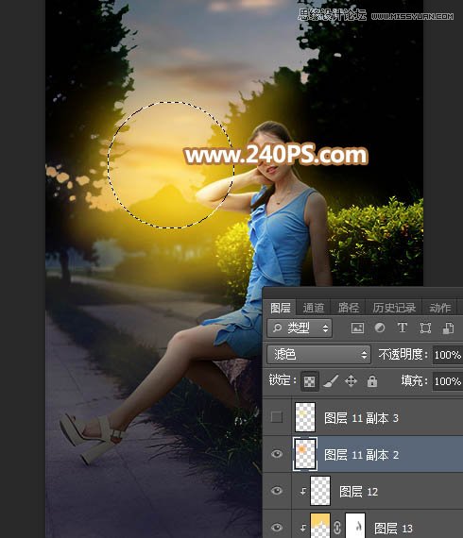Click the type layer filter icon
Image resolution: width=463 pixels, height=538 pixels.
[403, 328]
